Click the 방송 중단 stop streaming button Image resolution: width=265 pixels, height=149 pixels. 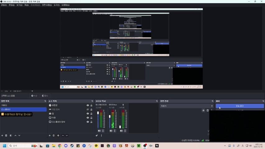pos(240,106)
